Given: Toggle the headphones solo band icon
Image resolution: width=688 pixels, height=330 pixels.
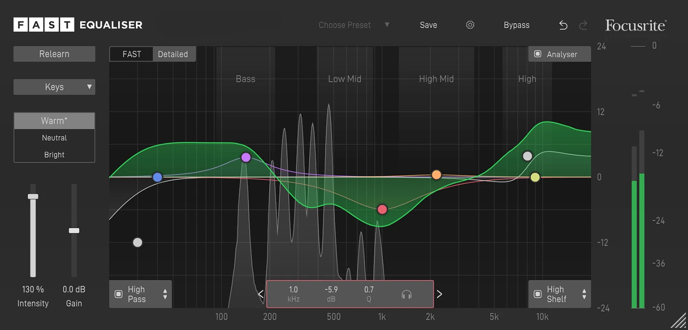Looking at the screenshot, I should pos(406,294).
